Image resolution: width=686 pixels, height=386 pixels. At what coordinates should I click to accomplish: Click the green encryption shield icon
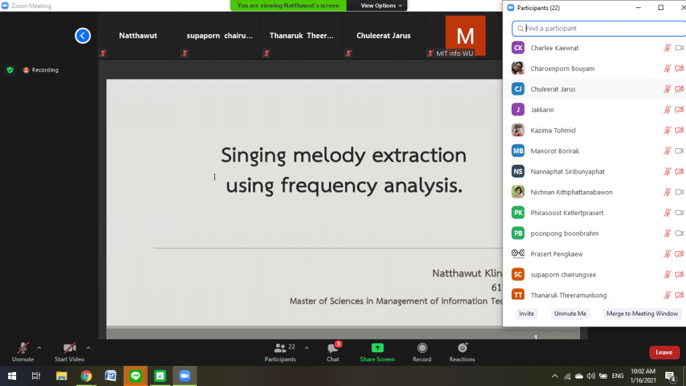[10, 70]
